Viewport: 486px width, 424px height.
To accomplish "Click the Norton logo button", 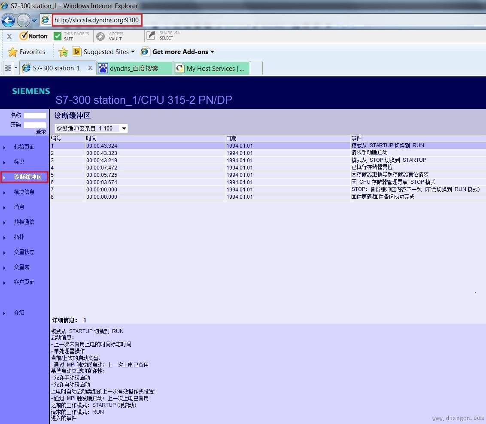I will (x=33, y=36).
